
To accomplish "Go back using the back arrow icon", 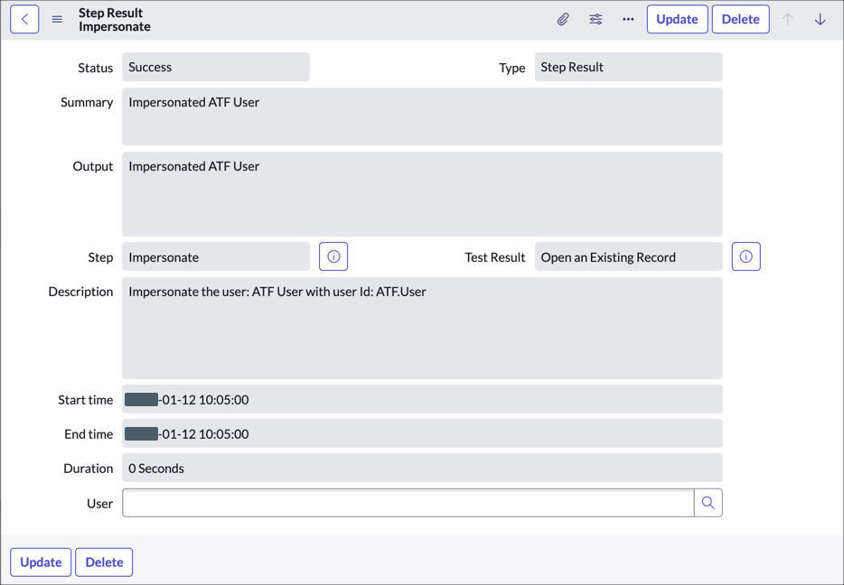I will point(23,18).
